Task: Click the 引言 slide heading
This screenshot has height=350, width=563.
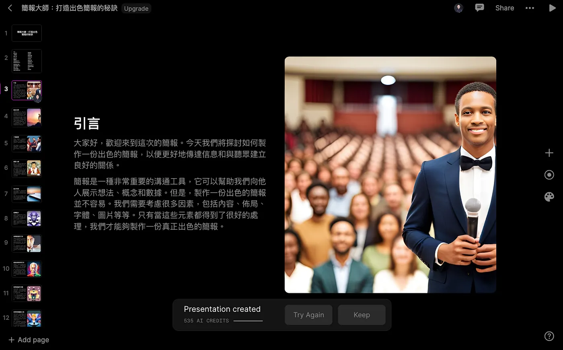Action: pyautogui.click(x=87, y=124)
